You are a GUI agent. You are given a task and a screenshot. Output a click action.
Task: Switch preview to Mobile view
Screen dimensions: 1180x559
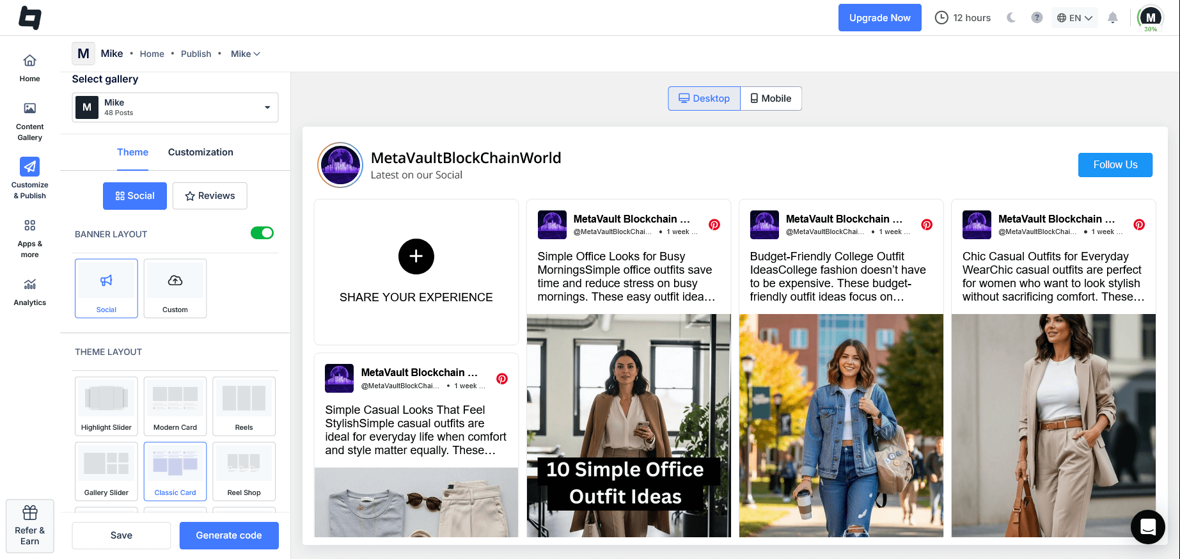tap(771, 98)
